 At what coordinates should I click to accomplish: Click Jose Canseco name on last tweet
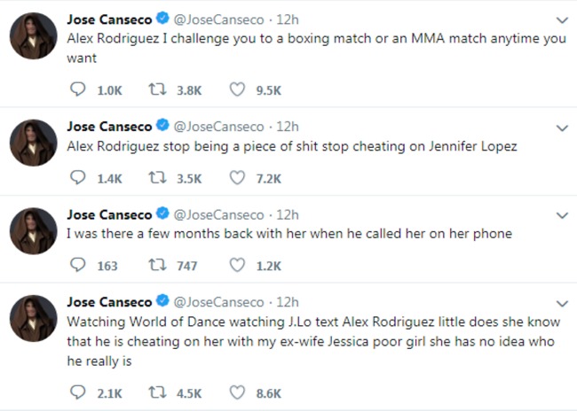pyautogui.click(x=109, y=302)
